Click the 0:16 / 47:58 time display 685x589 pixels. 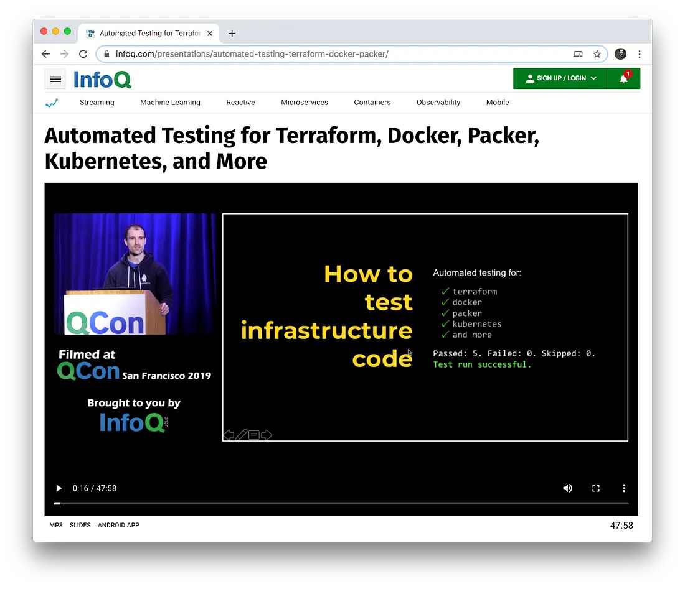[95, 489]
